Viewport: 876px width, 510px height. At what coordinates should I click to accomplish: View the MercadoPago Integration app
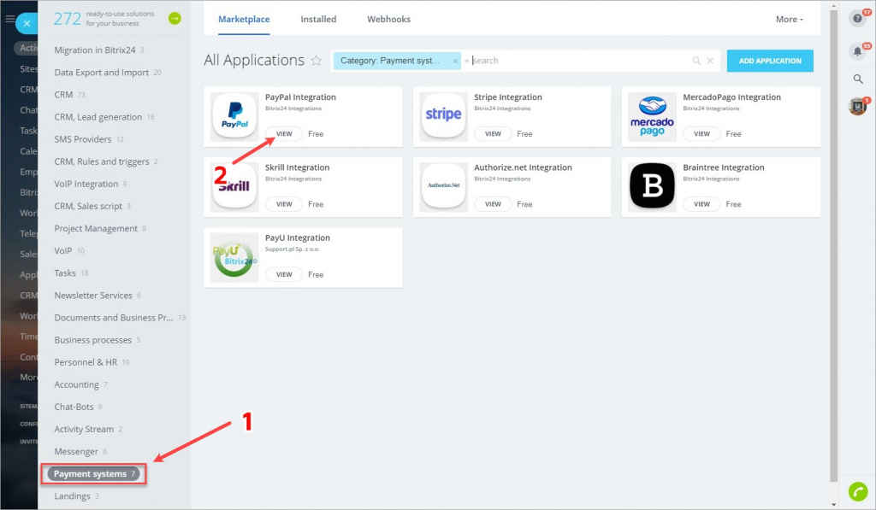pyautogui.click(x=701, y=134)
